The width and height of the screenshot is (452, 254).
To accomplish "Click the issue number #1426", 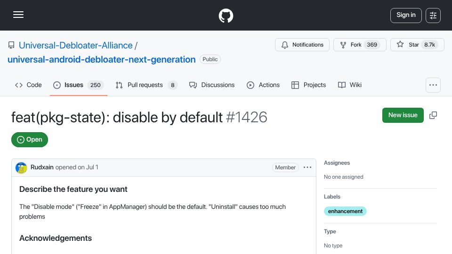I will click(246, 117).
